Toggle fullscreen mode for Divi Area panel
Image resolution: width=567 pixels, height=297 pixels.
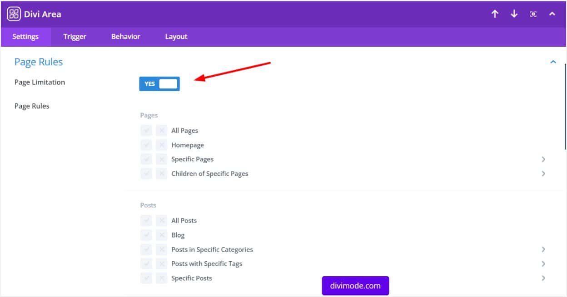pos(533,14)
